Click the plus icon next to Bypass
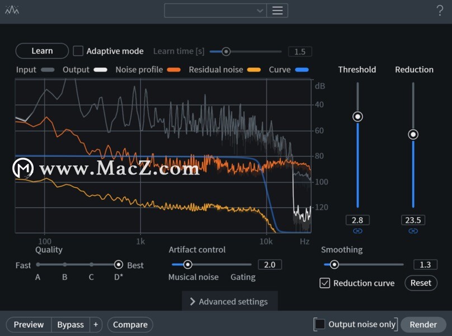The image size is (452, 336). (96, 324)
